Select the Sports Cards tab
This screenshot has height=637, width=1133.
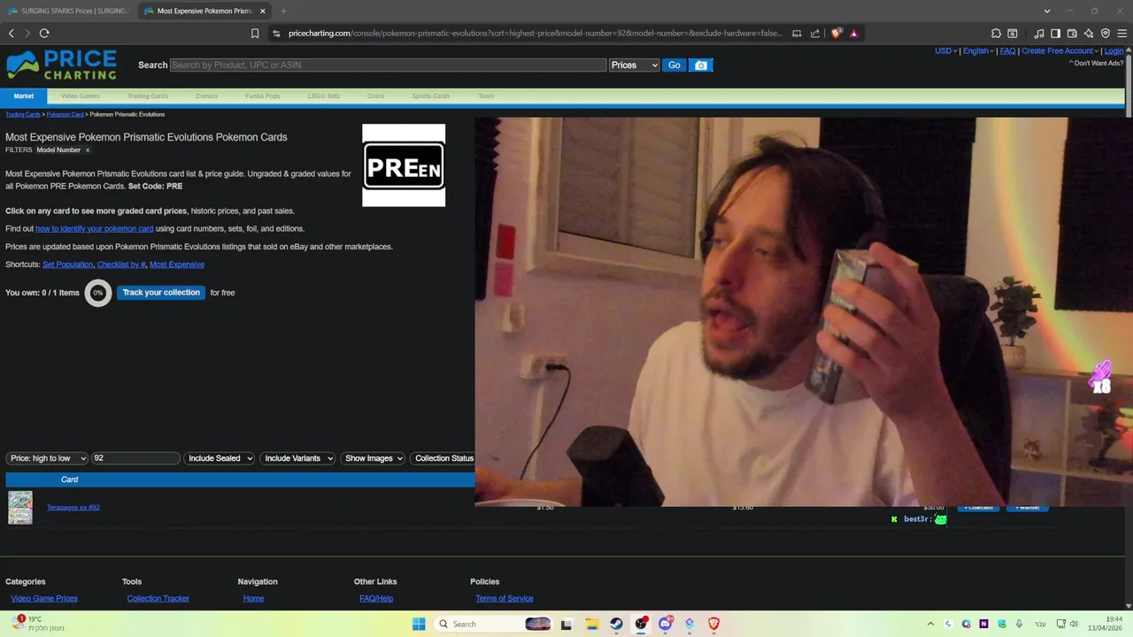[431, 96]
